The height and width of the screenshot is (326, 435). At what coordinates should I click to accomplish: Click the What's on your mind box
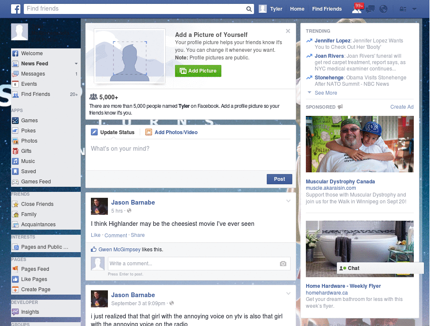[x=191, y=155]
